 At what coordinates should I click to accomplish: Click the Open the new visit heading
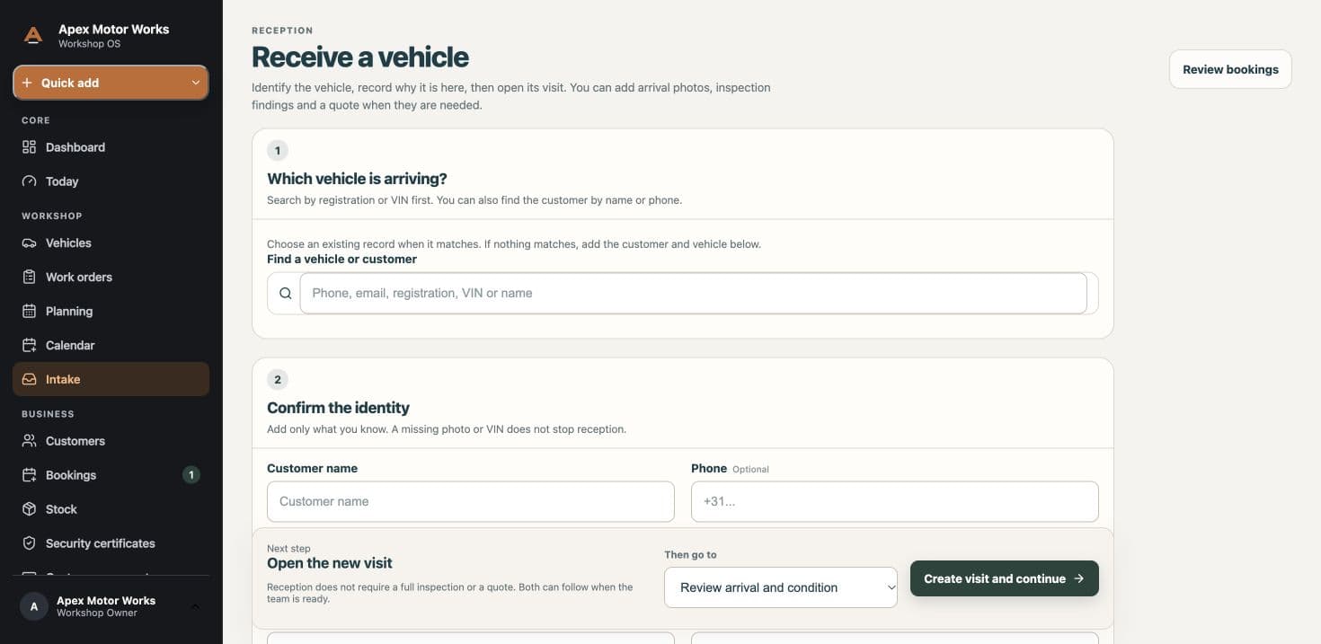coord(330,563)
